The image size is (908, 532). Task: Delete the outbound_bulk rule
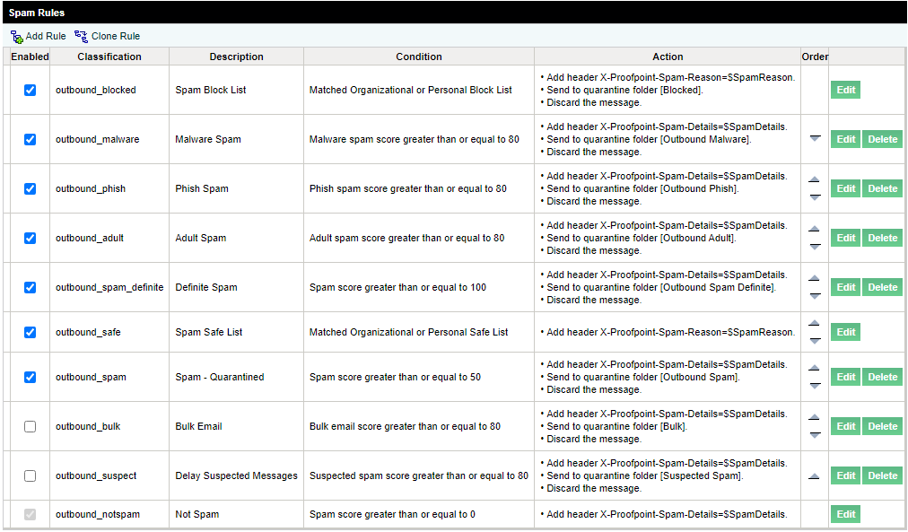(x=882, y=426)
